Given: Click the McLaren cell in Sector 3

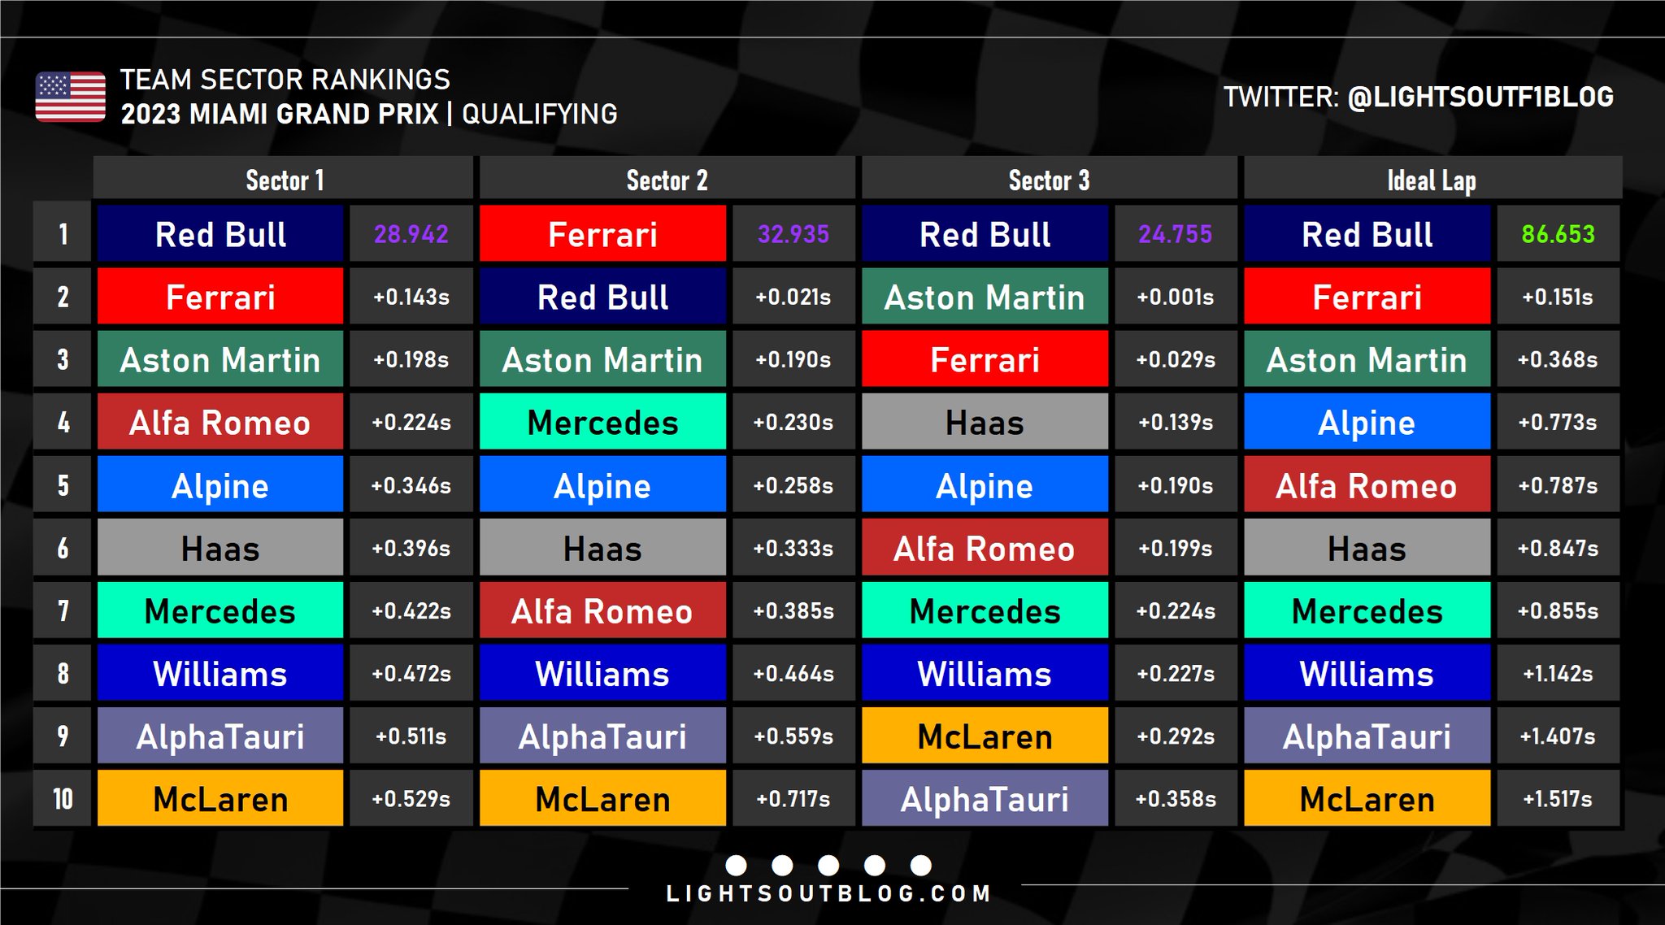Looking at the screenshot, I should click(x=985, y=736).
